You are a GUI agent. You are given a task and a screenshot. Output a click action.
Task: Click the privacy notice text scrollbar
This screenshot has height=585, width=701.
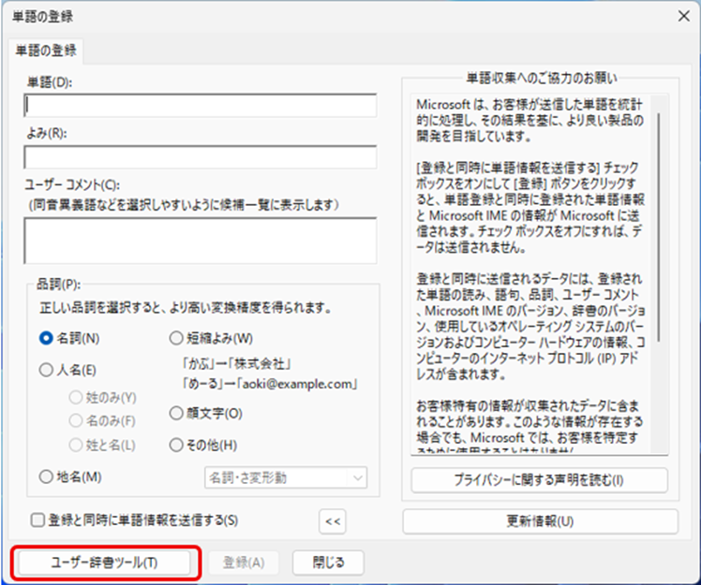[x=660, y=227]
